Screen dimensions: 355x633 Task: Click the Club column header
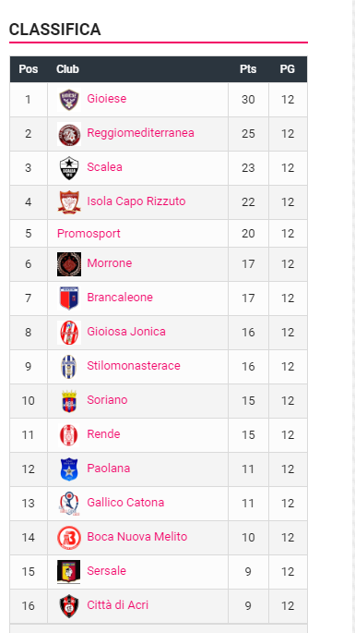(x=67, y=69)
